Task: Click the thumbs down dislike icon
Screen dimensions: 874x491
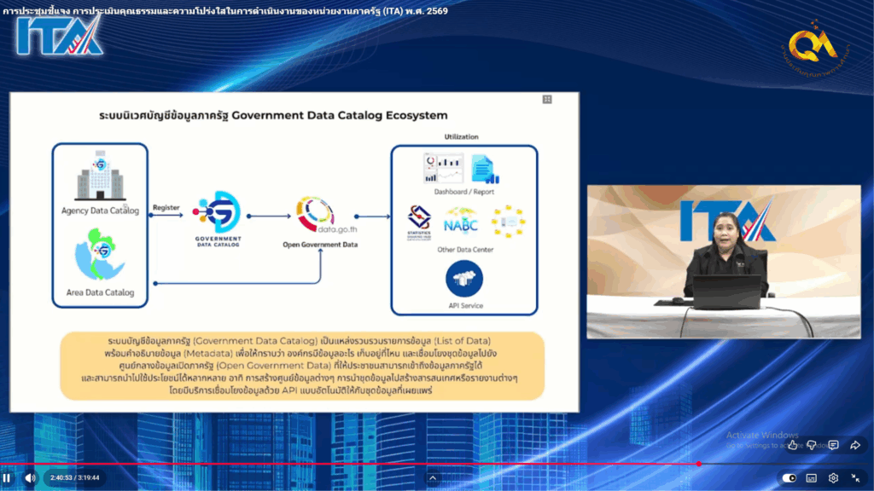Action: (813, 445)
